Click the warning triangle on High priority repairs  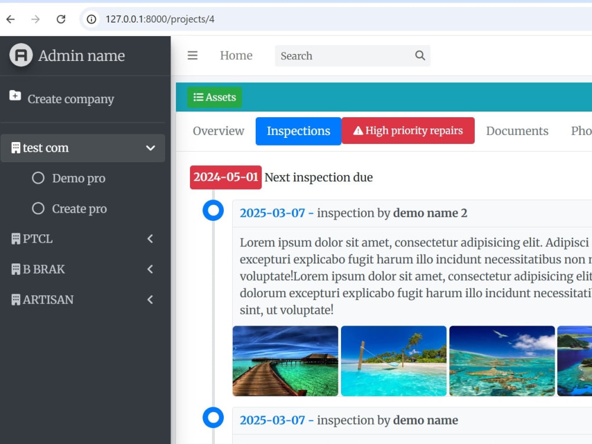click(x=358, y=131)
